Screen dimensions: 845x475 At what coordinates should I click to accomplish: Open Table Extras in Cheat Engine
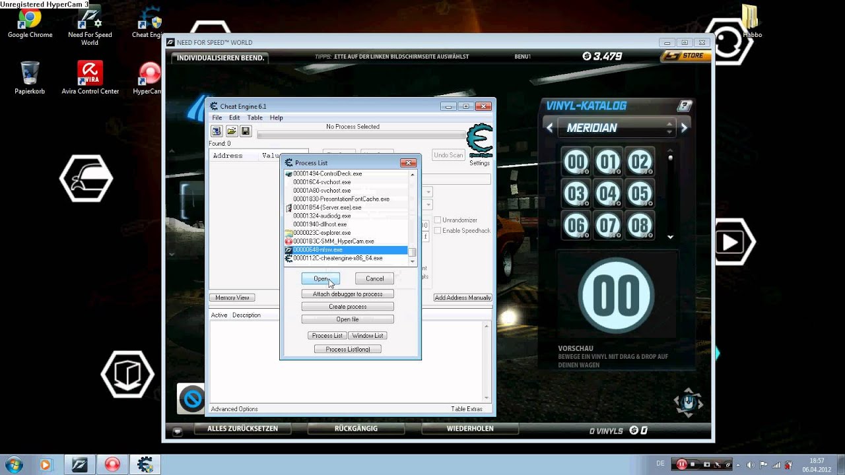tap(467, 409)
